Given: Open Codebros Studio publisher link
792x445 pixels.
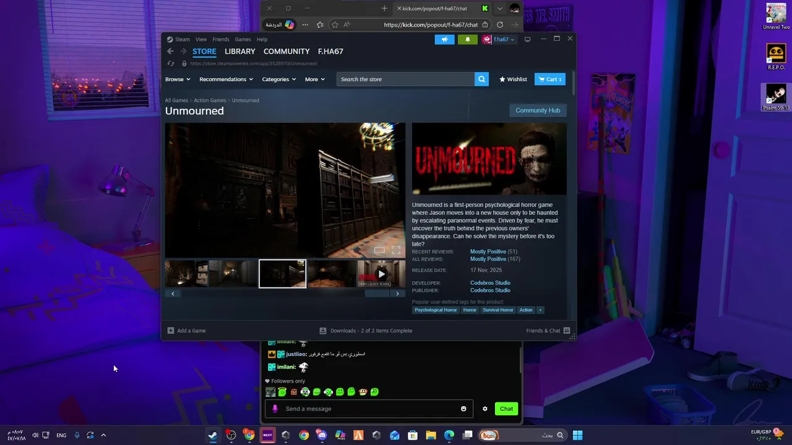Looking at the screenshot, I should (x=490, y=290).
